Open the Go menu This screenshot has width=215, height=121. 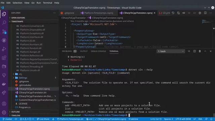point(33,3)
